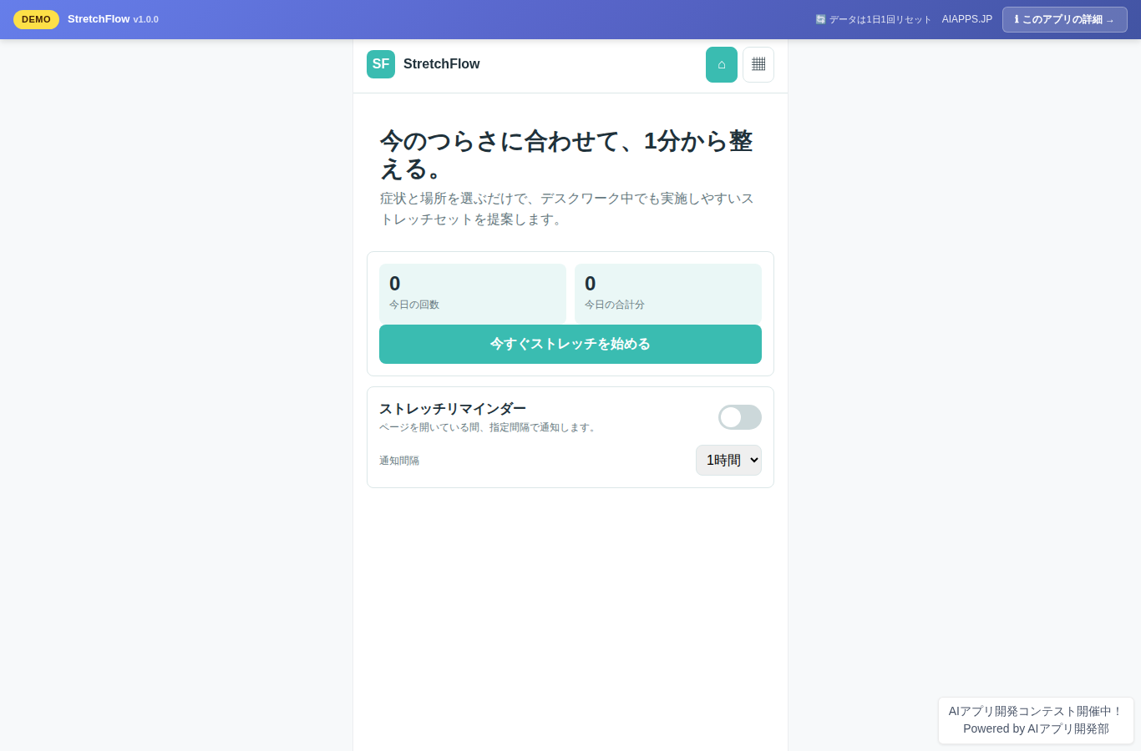The width and height of the screenshot is (1141, 751).
Task: Start with 今すぐストレッチを始める button
Action: click(570, 344)
